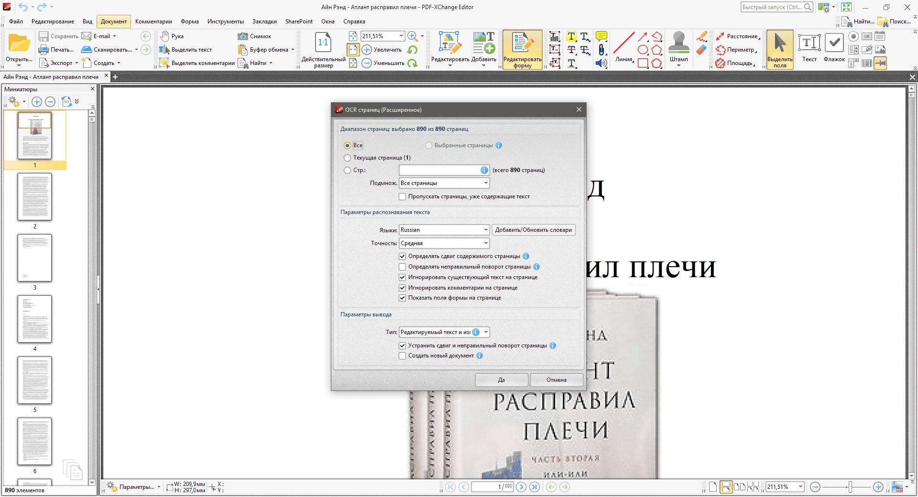This screenshot has width=918, height=497.
Task: Click the Open (Открыть) folder icon
Action: point(19,43)
